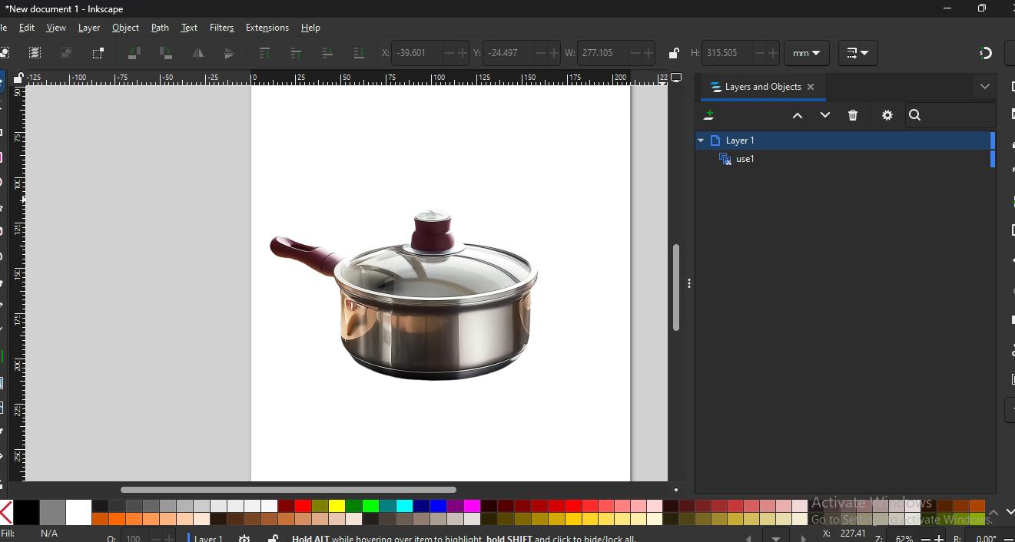This screenshot has width=1015, height=542.
Task: Click the toggle selection box icon
Action: [98, 53]
